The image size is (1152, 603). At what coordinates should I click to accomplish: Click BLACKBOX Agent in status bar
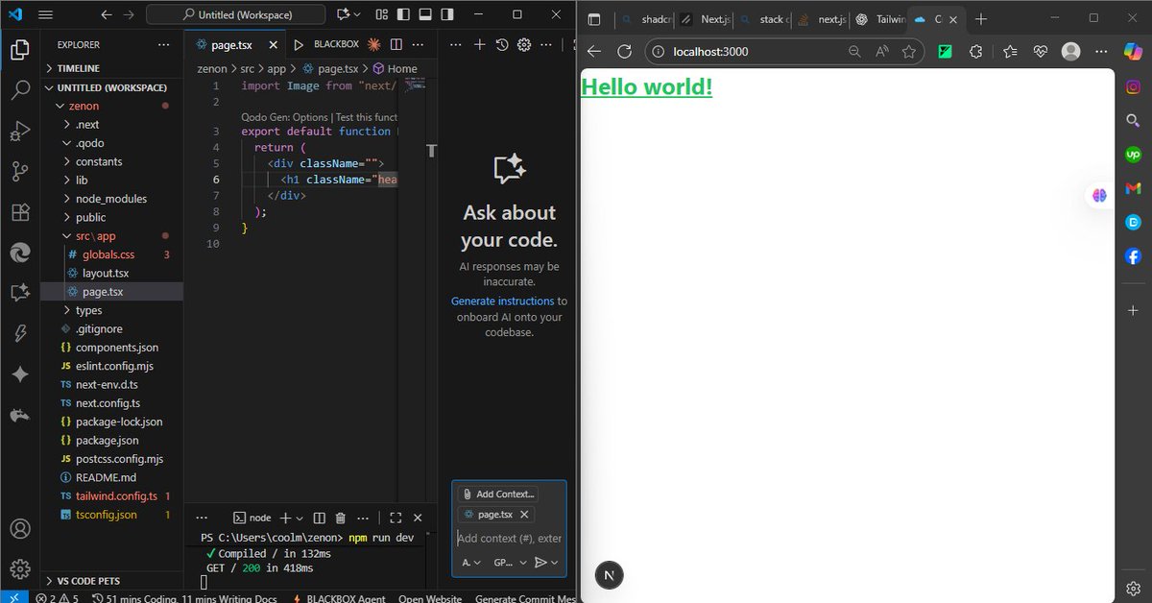(339, 598)
